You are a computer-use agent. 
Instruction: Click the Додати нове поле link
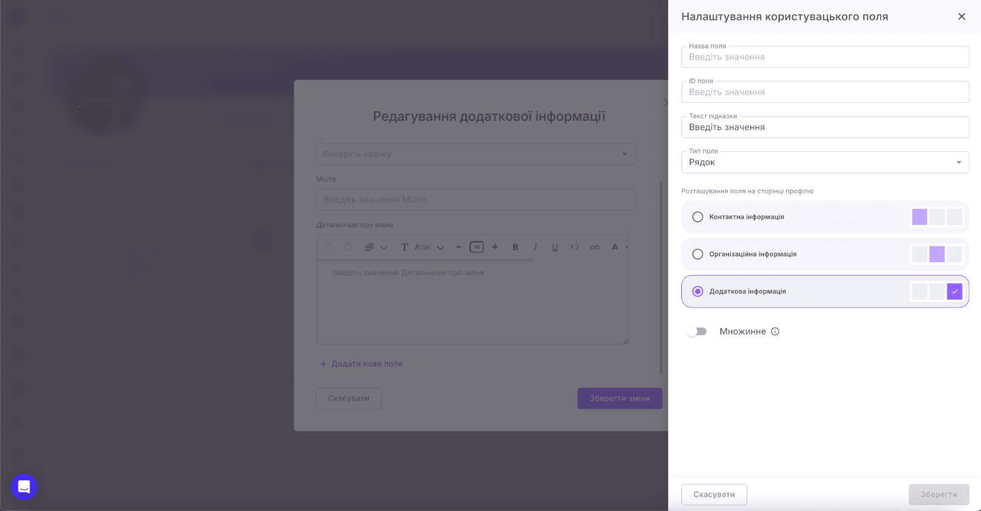tap(361, 364)
